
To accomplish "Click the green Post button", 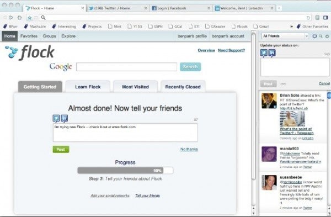I will [x=61, y=150].
